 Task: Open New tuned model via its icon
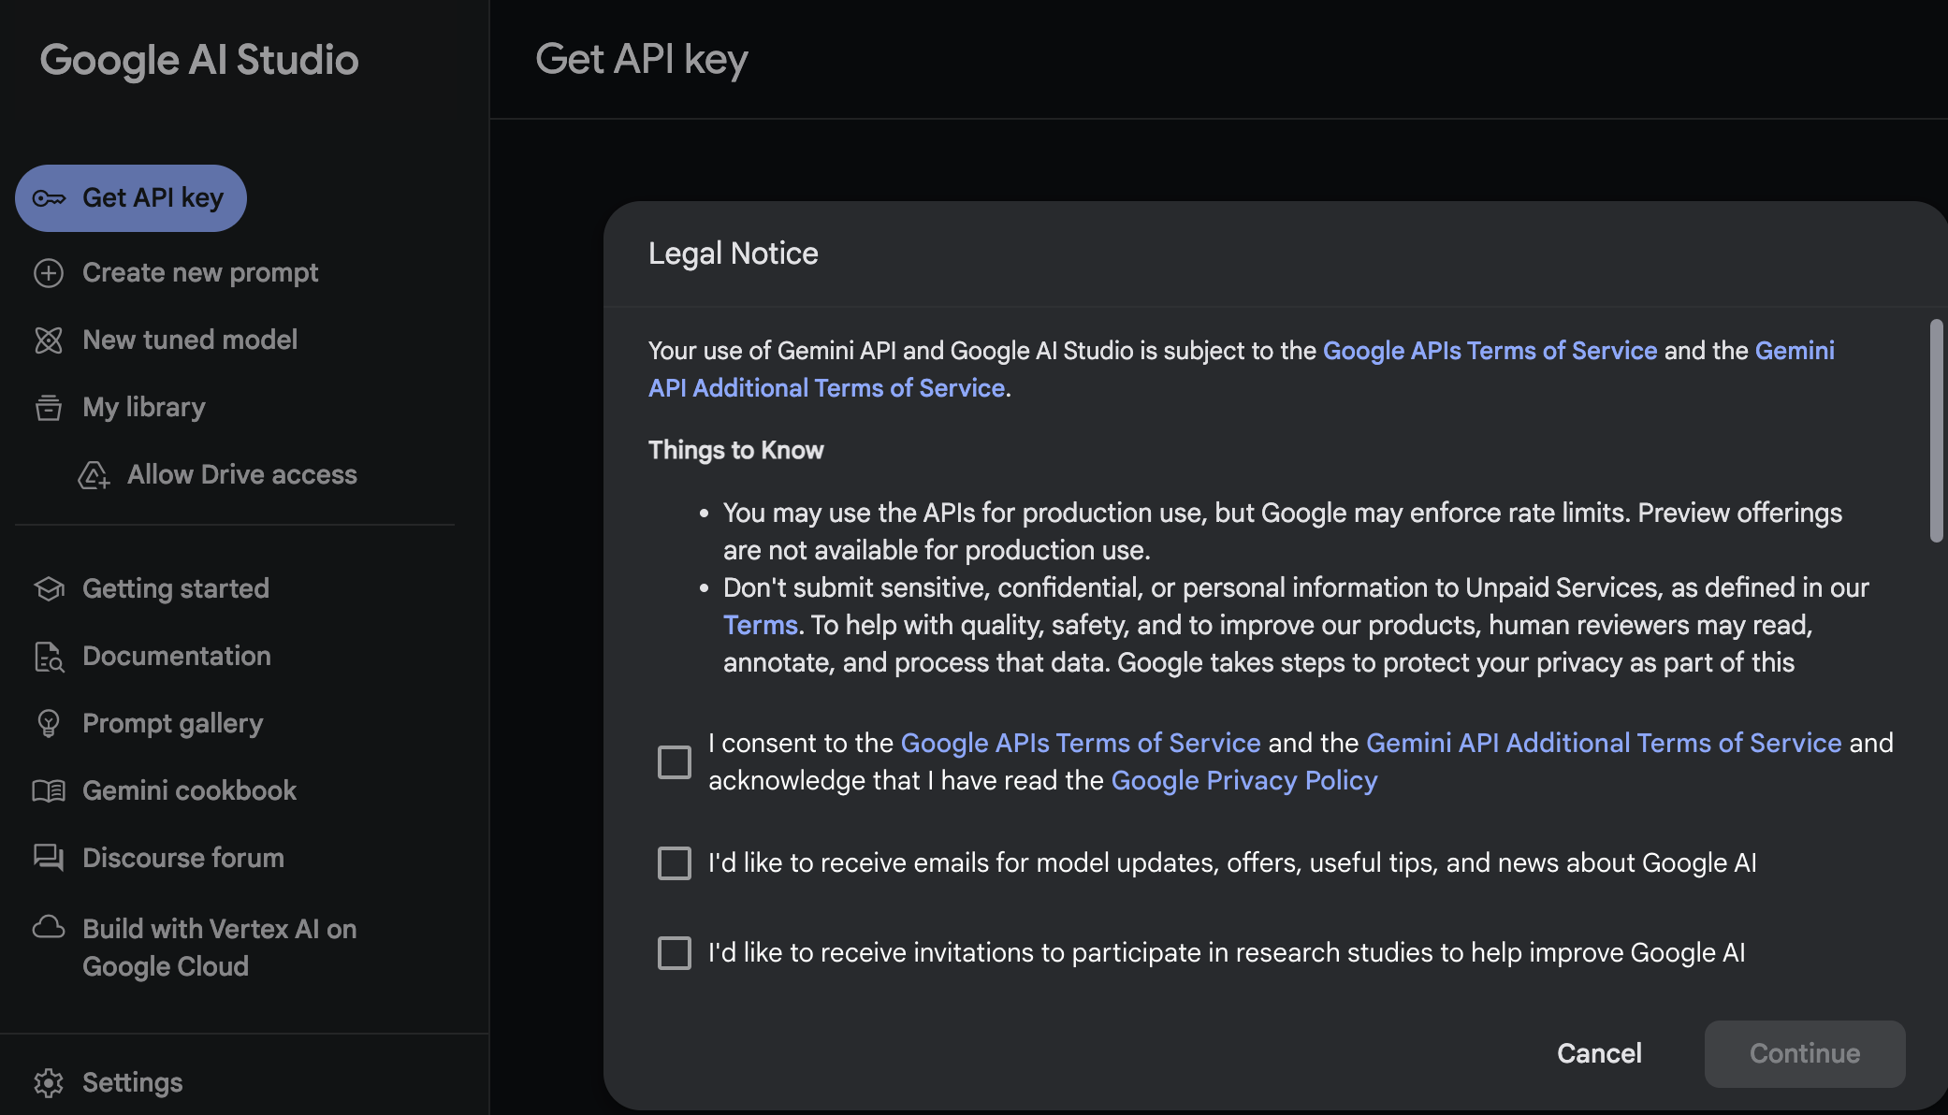point(49,340)
